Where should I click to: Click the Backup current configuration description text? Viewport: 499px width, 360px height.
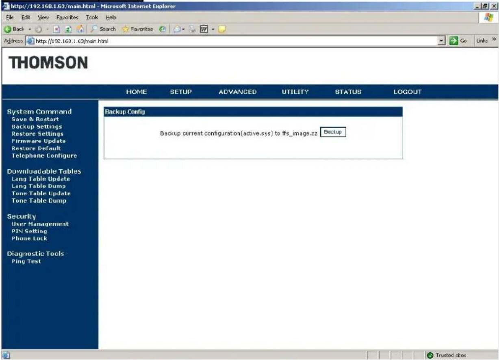239,134
